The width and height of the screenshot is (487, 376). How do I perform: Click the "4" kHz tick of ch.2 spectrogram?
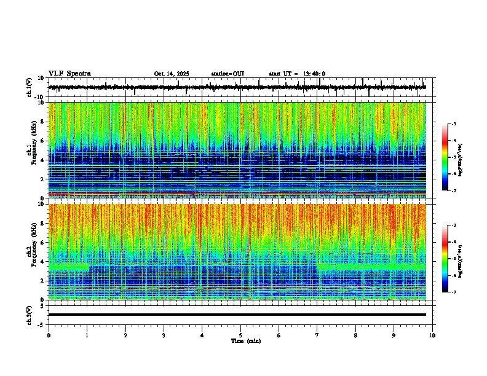43,262
